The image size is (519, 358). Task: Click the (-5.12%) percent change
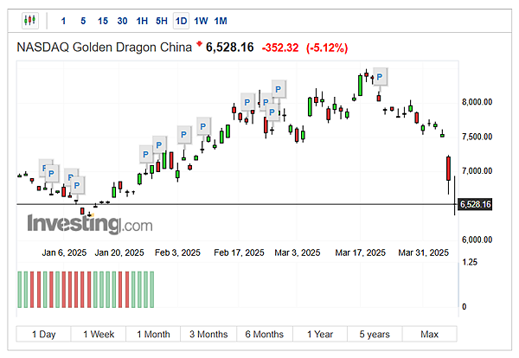(327, 48)
